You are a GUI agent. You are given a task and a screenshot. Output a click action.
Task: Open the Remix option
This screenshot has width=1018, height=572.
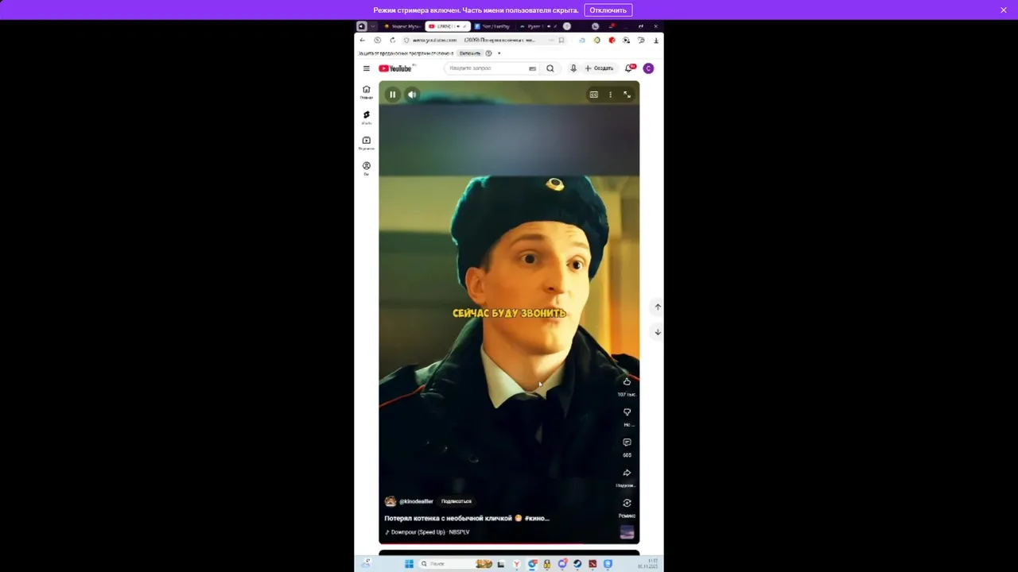point(627,503)
